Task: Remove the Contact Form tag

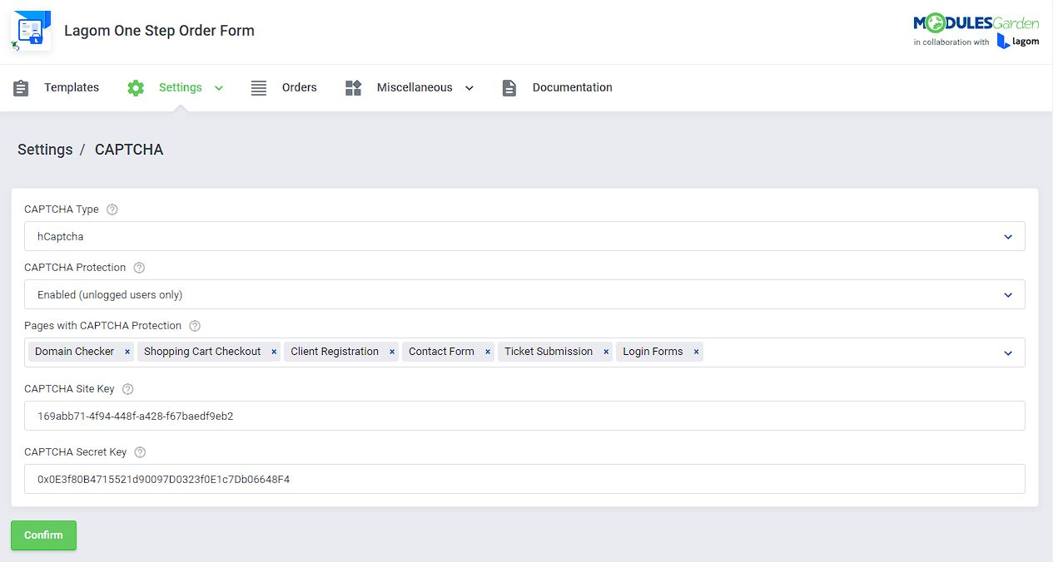Action: (x=487, y=351)
